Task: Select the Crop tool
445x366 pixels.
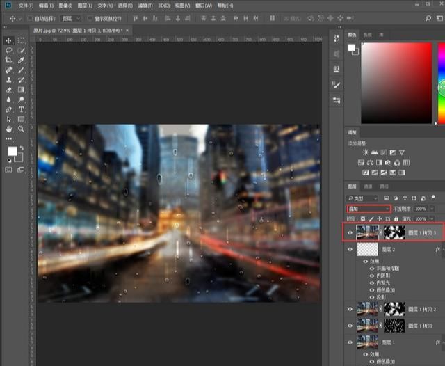Action: coord(8,61)
